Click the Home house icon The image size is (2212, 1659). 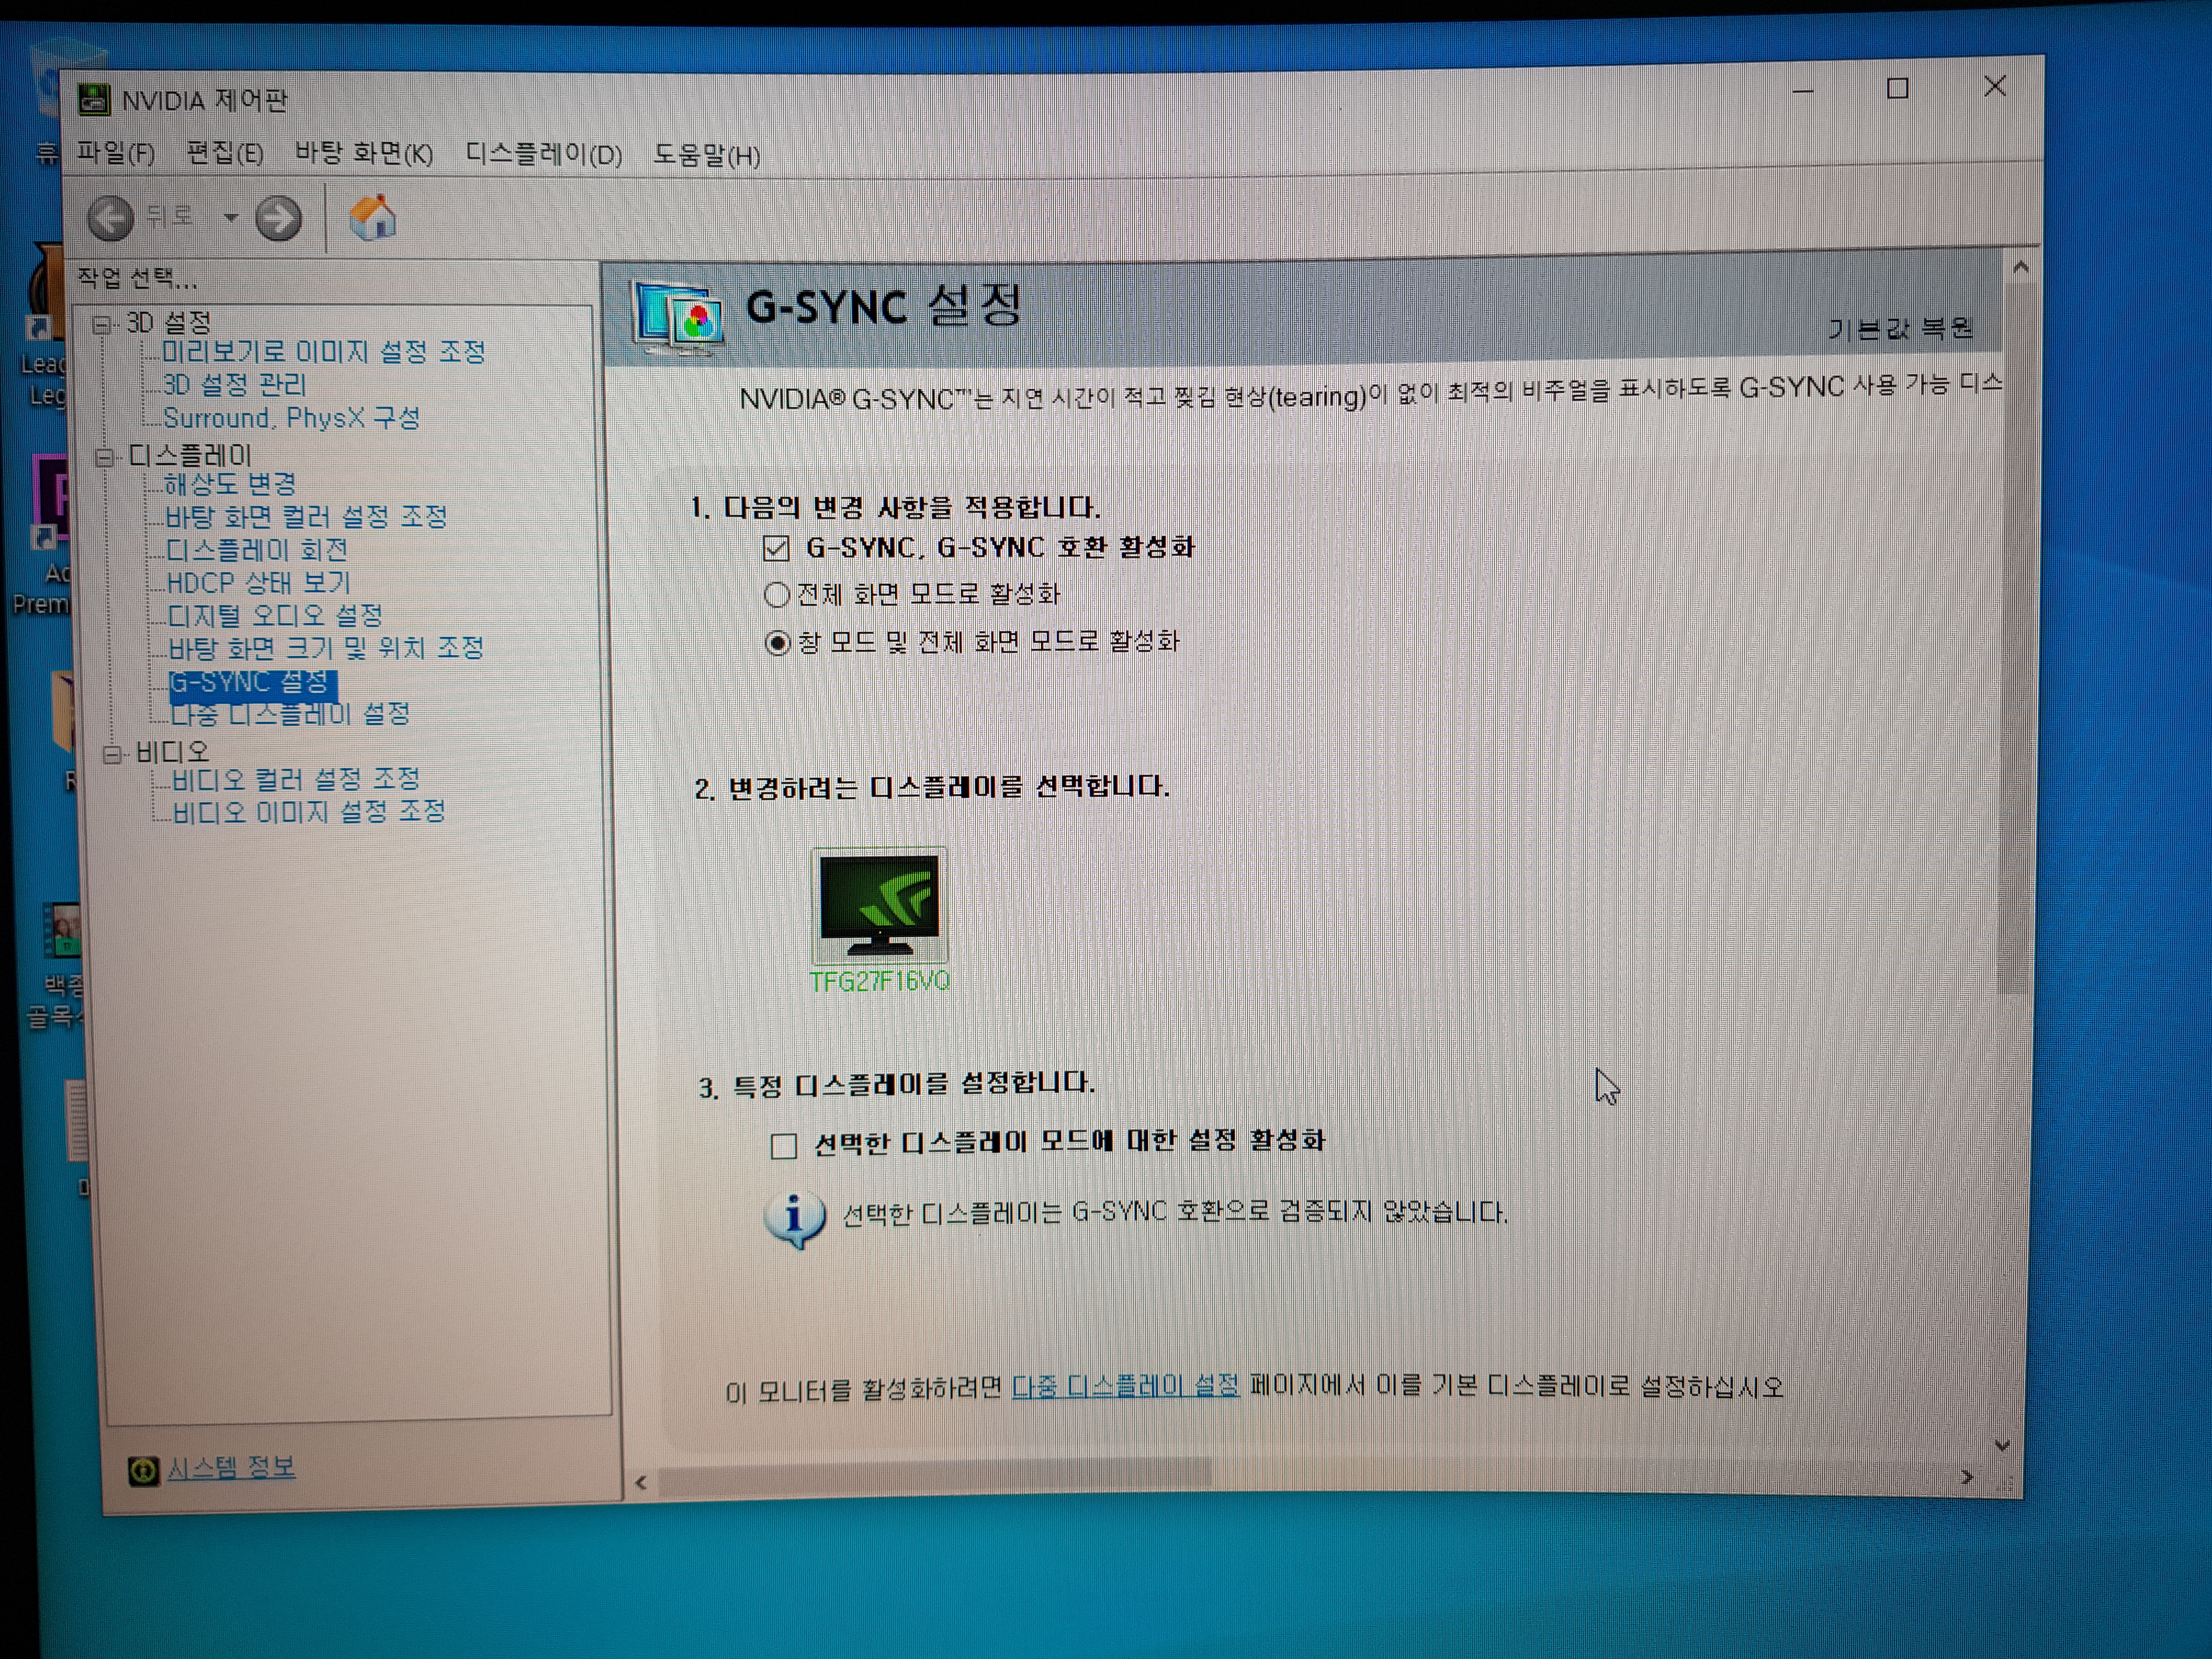tap(372, 217)
